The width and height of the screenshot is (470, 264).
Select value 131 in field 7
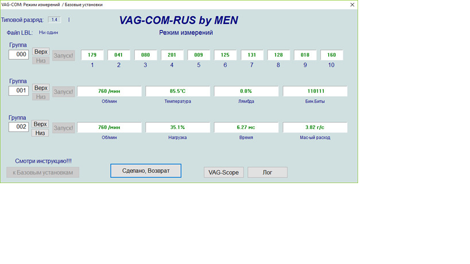(x=252, y=55)
